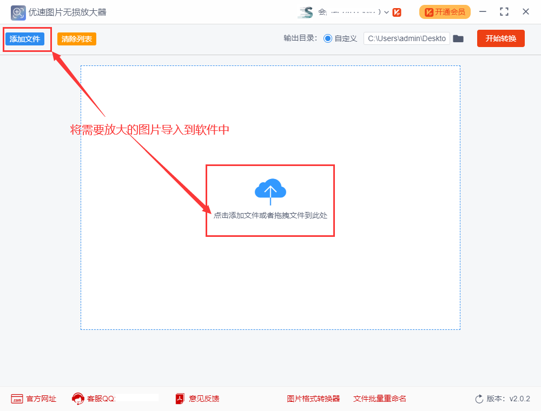Open the folder browser for output directory
Viewport: 541px width, 411px height.
click(x=458, y=38)
